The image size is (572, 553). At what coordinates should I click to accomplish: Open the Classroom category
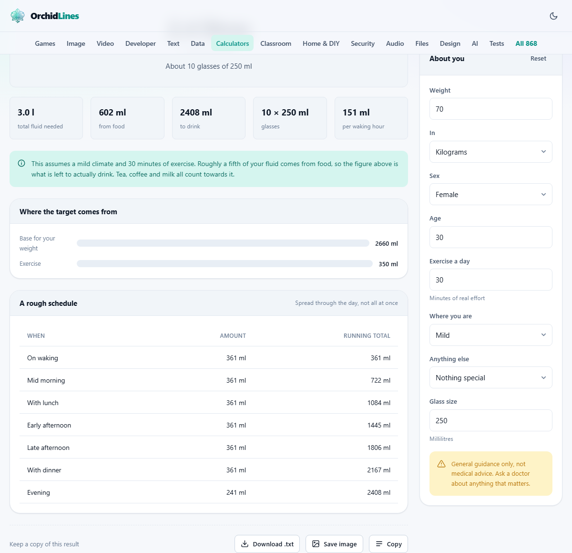tap(276, 43)
